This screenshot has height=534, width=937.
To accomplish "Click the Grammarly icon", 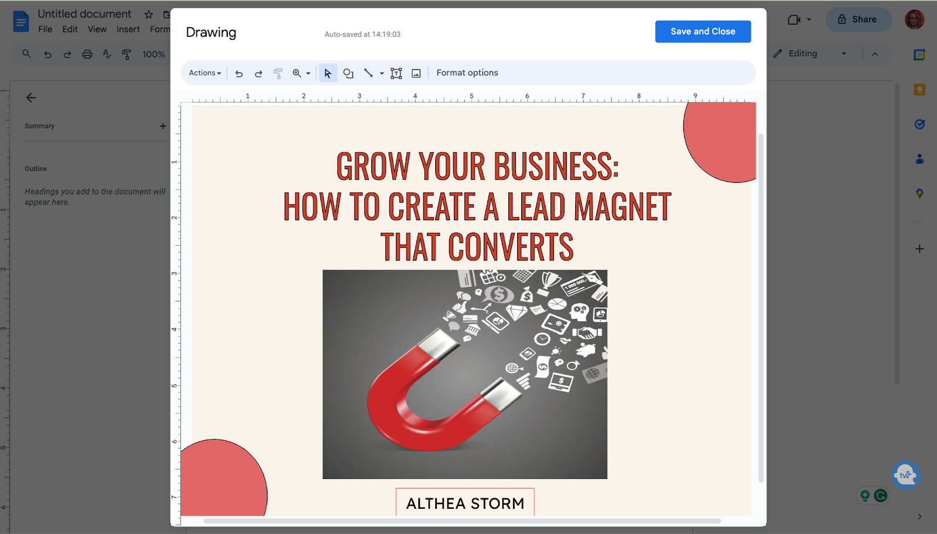I will [880, 496].
